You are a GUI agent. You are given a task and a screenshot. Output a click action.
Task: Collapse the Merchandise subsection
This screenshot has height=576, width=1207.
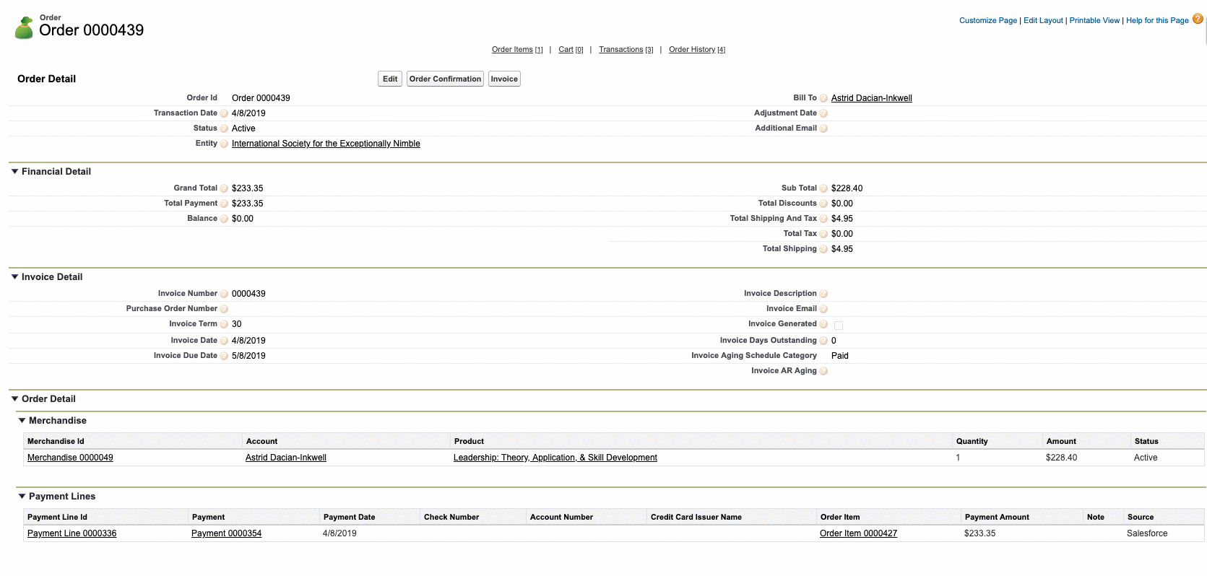coord(22,421)
